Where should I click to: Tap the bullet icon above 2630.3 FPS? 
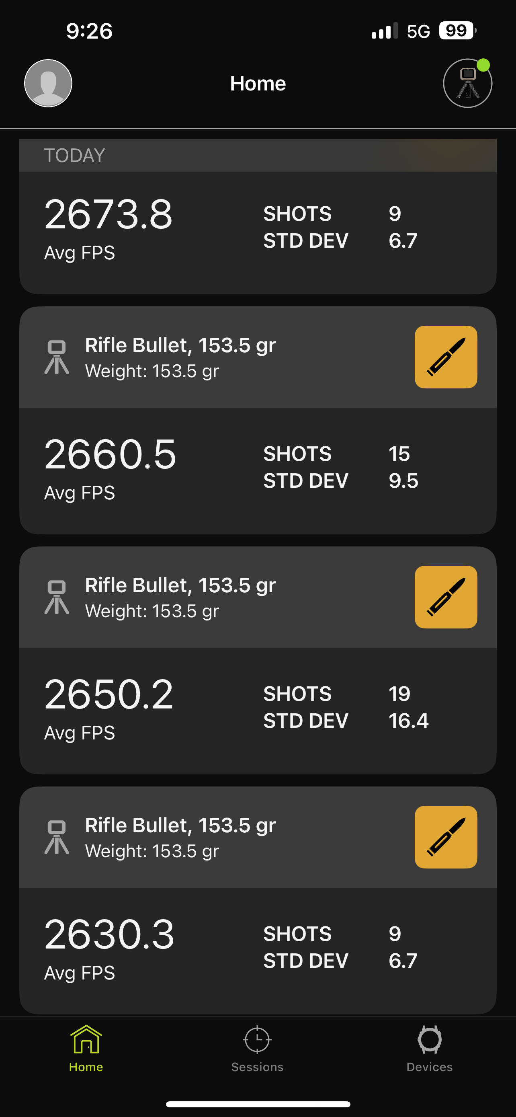point(446,837)
